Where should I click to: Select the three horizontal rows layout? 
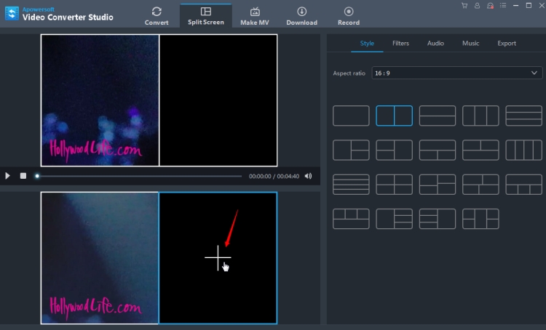point(523,116)
